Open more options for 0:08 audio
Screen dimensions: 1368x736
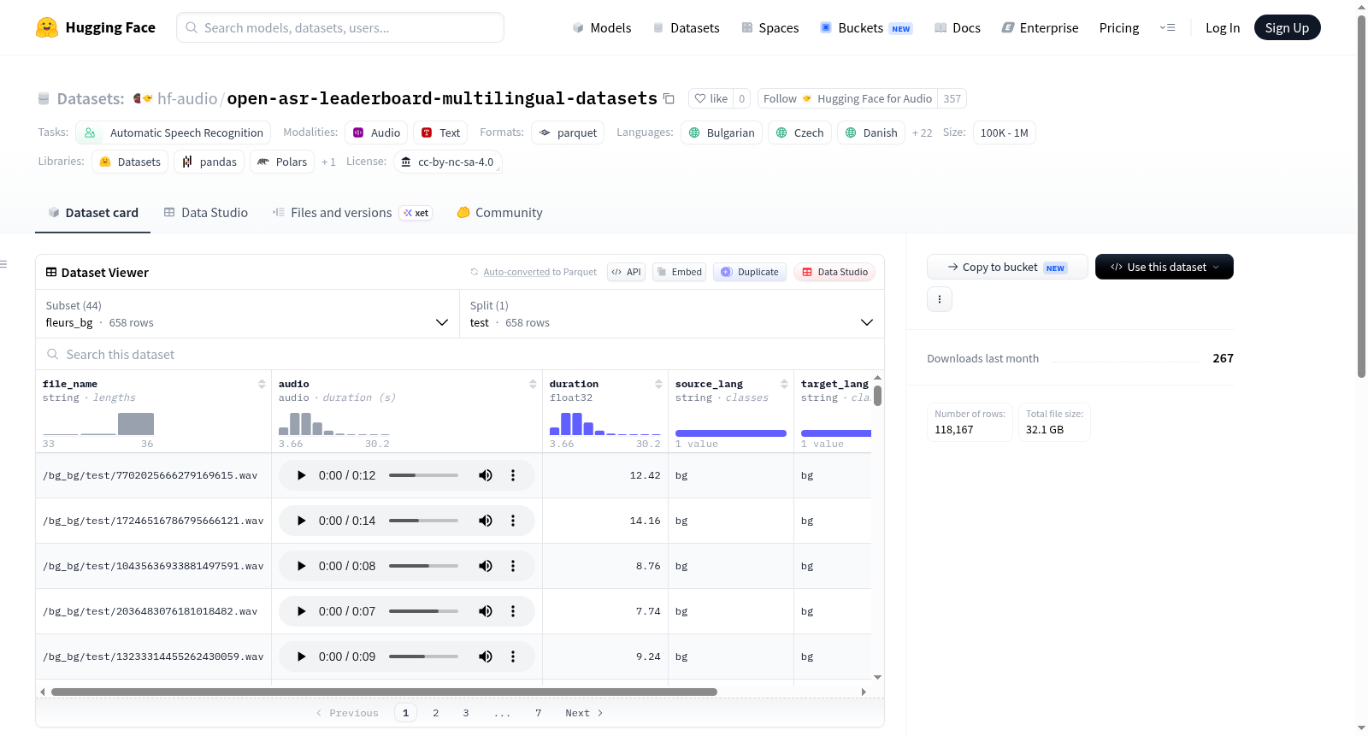coord(513,566)
